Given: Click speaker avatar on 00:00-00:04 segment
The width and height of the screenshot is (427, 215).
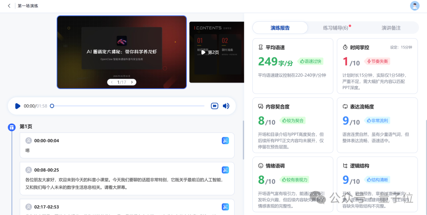Looking at the screenshot, I should click(28, 141).
